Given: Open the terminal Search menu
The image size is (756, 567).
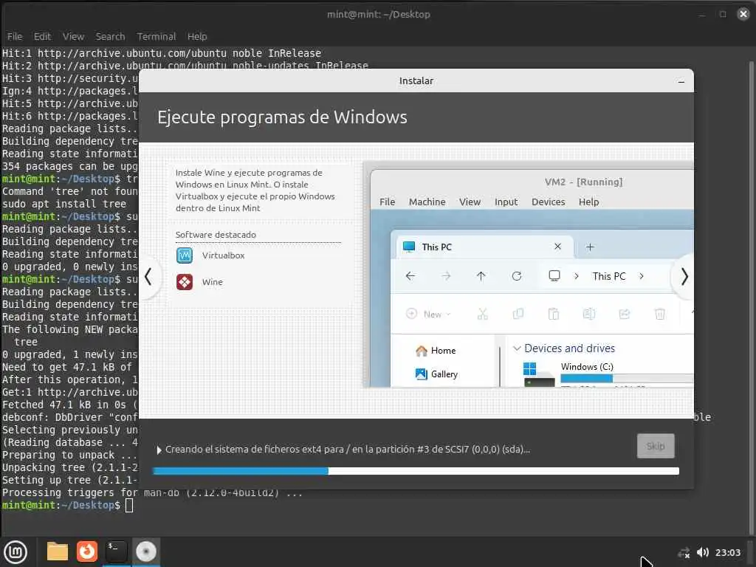Looking at the screenshot, I should 110,37.
